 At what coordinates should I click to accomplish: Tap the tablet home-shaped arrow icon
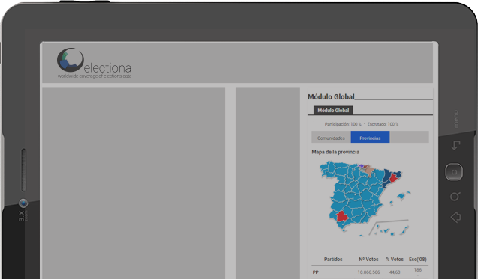click(455, 217)
